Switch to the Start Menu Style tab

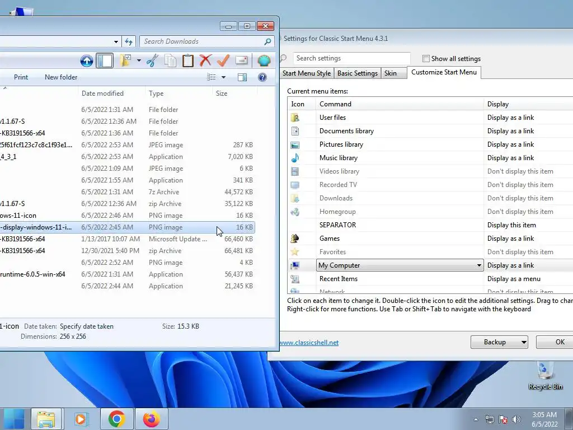tap(306, 73)
